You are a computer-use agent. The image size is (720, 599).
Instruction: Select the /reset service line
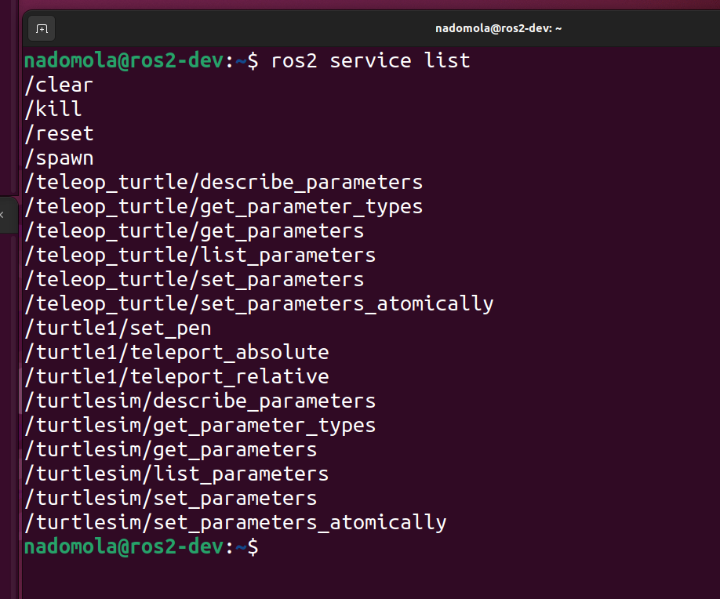[60, 133]
